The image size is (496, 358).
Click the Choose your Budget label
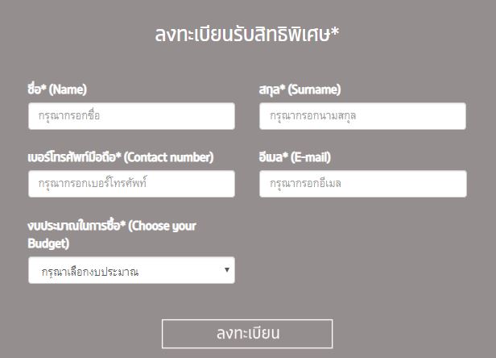(112, 227)
